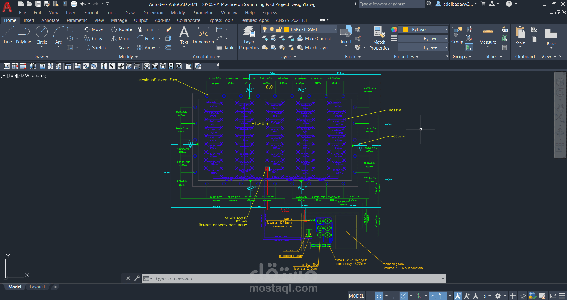This screenshot has height=300, width=567.
Task: Open the File menu
Action: pyautogui.click(x=22, y=13)
